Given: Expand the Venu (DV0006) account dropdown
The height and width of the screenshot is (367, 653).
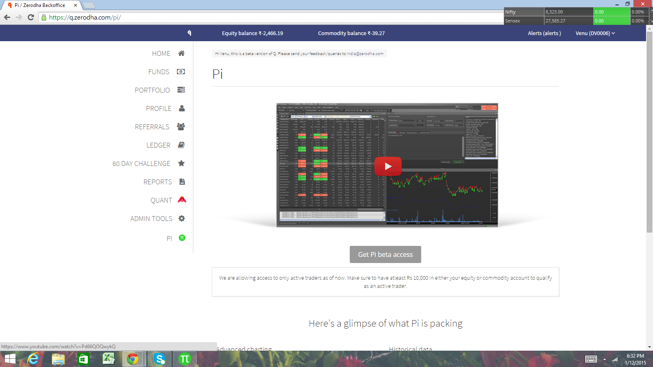Looking at the screenshot, I should point(595,33).
